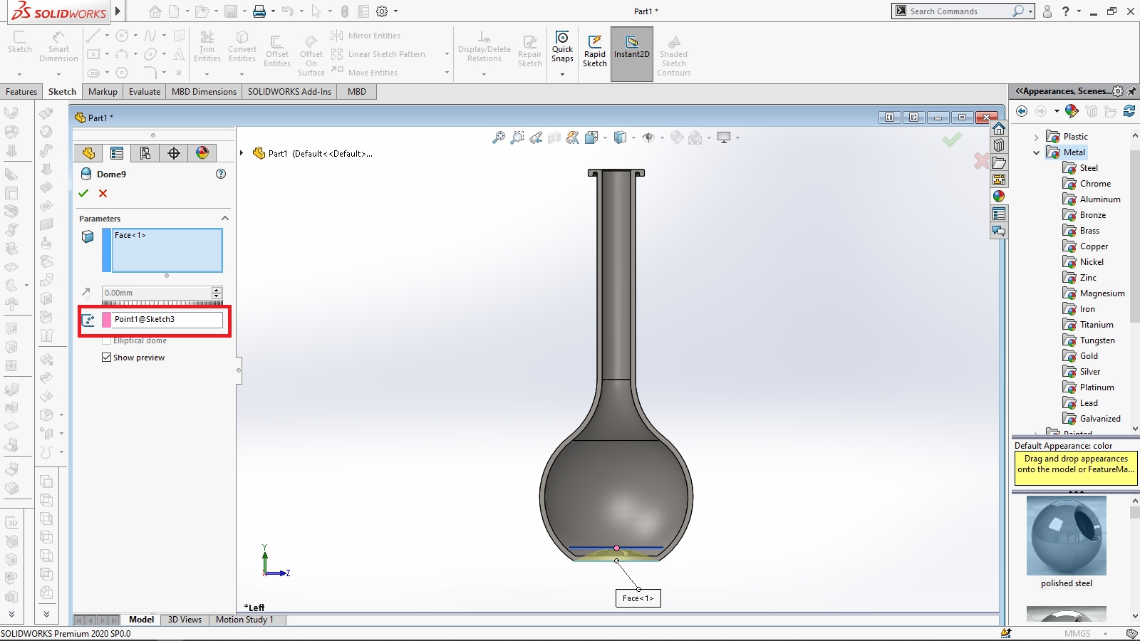The width and height of the screenshot is (1140, 641).
Task: Switch to the Features tab
Action: 21,92
